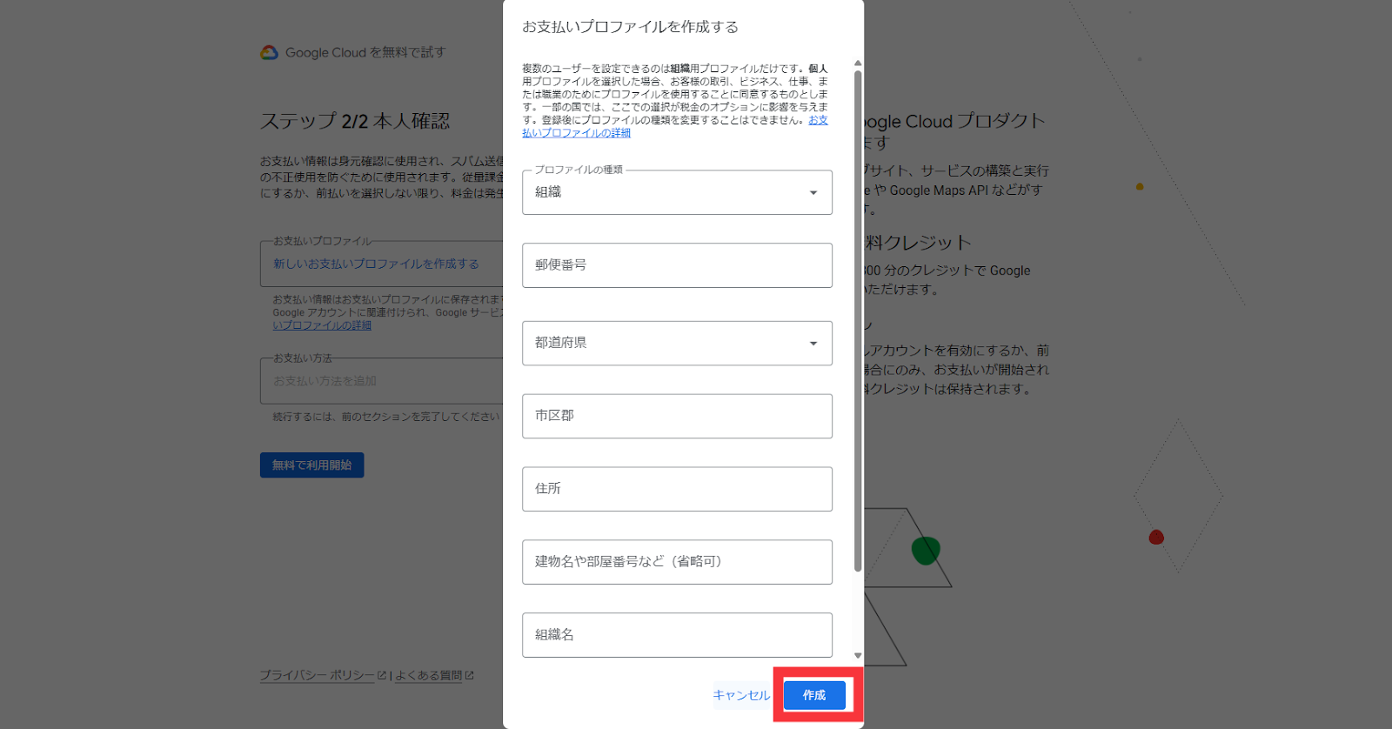Click 新しいお支払いプロファイルを作成する in background page
Viewport: 1392px width, 729px height.
[376, 264]
